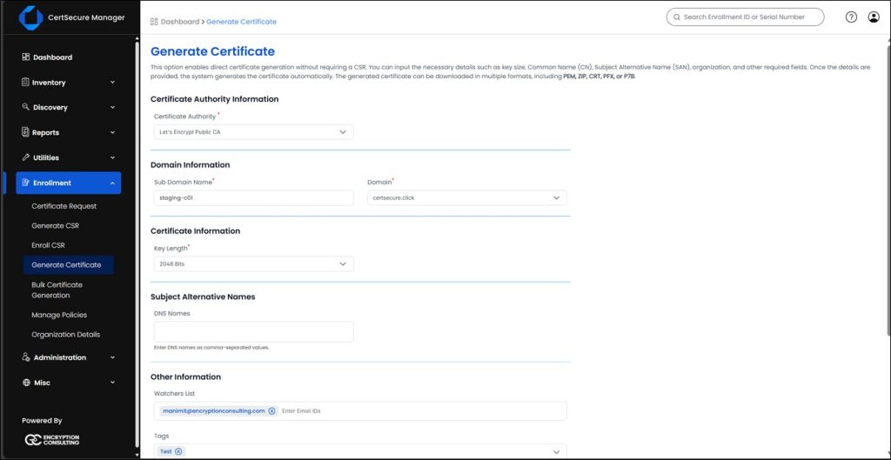Click the Generate Certificate breadcrumb link
The height and width of the screenshot is (460, 891).
point(242,22)
